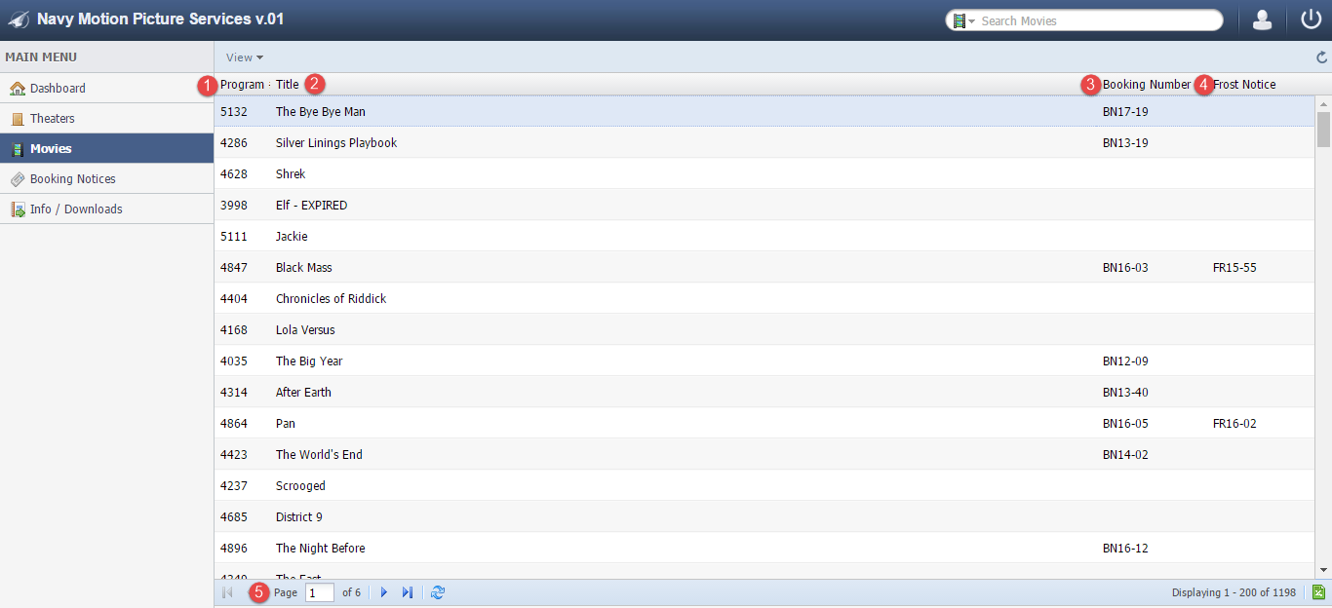The image size is (1332, 608).
Task: Select Theaters in the main menu
Action: point(53,118)
